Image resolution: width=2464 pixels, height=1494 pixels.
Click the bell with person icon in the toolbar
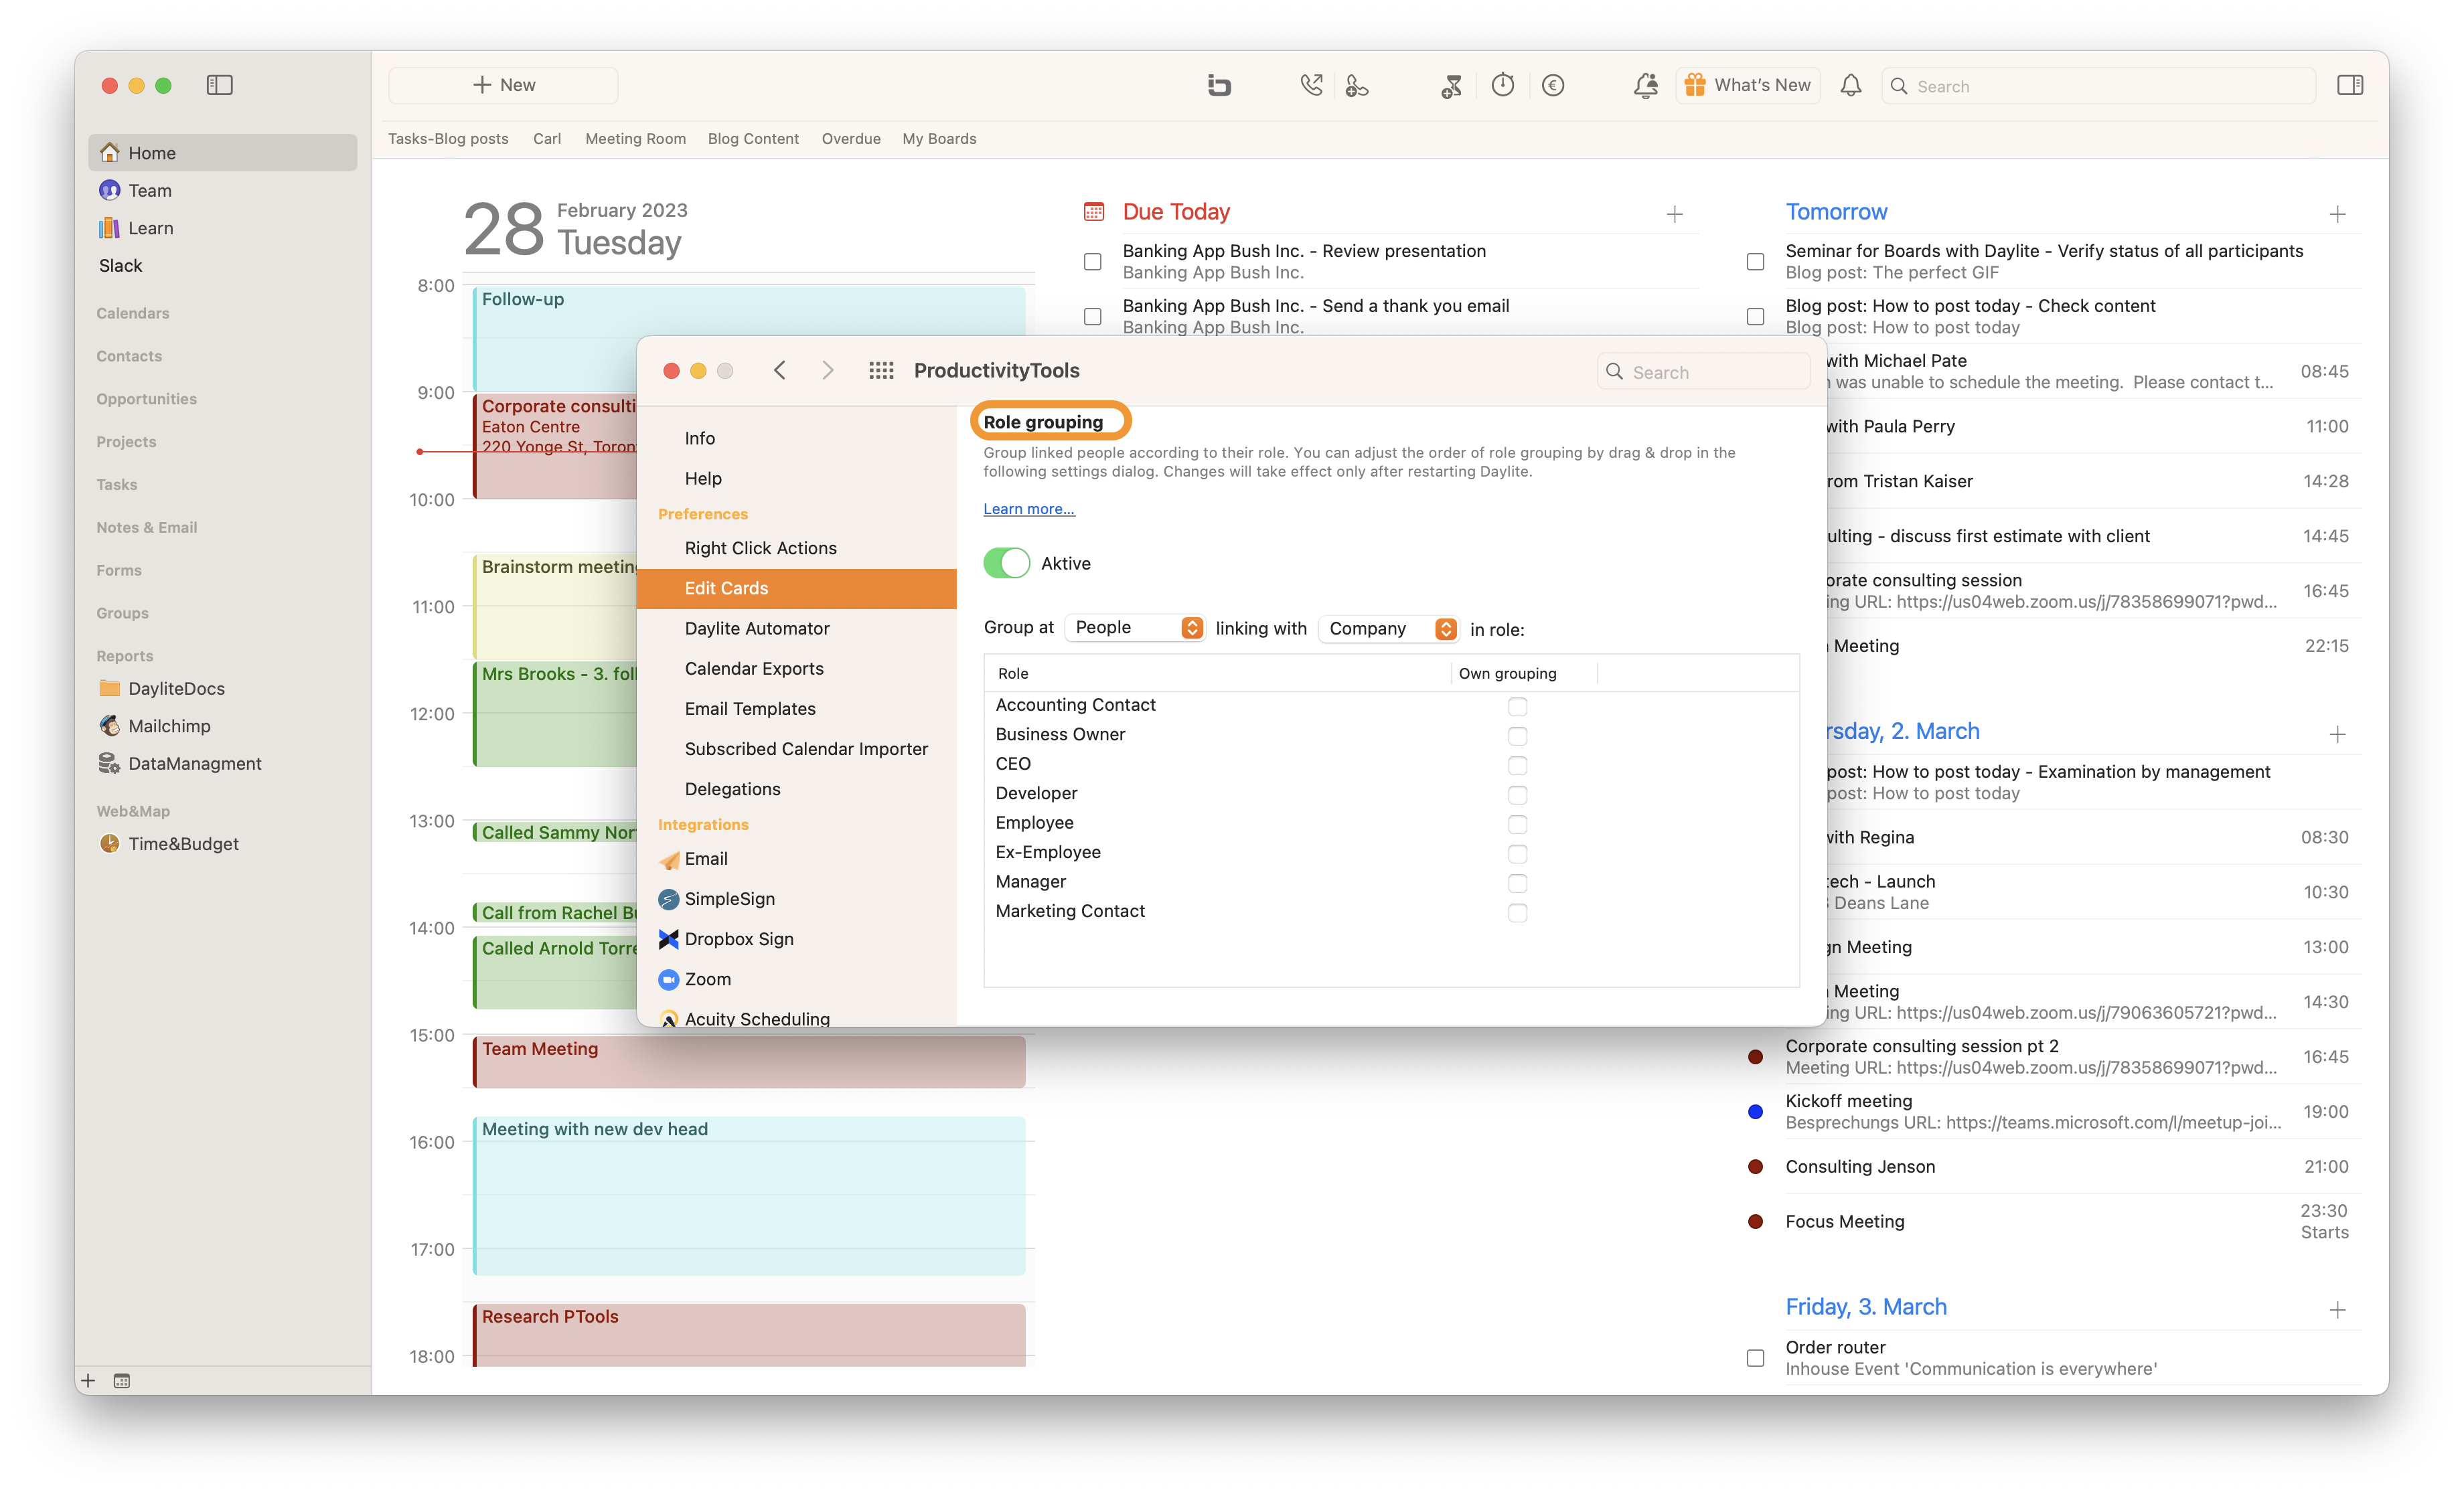point(1645,86)
